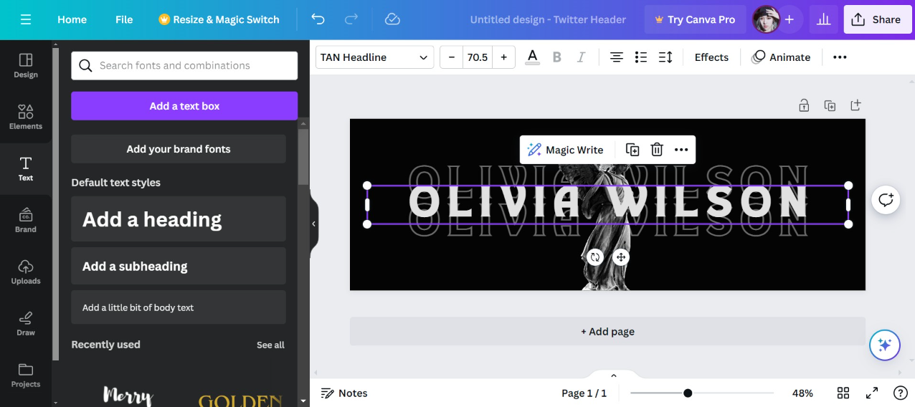Open more toolbar options ellipsis

(840, 57)
